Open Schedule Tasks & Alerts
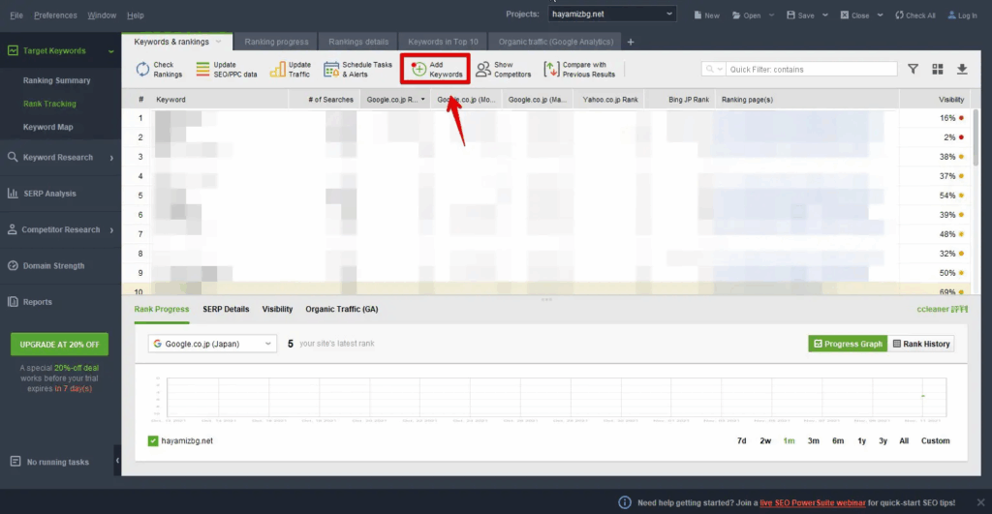 331,70
